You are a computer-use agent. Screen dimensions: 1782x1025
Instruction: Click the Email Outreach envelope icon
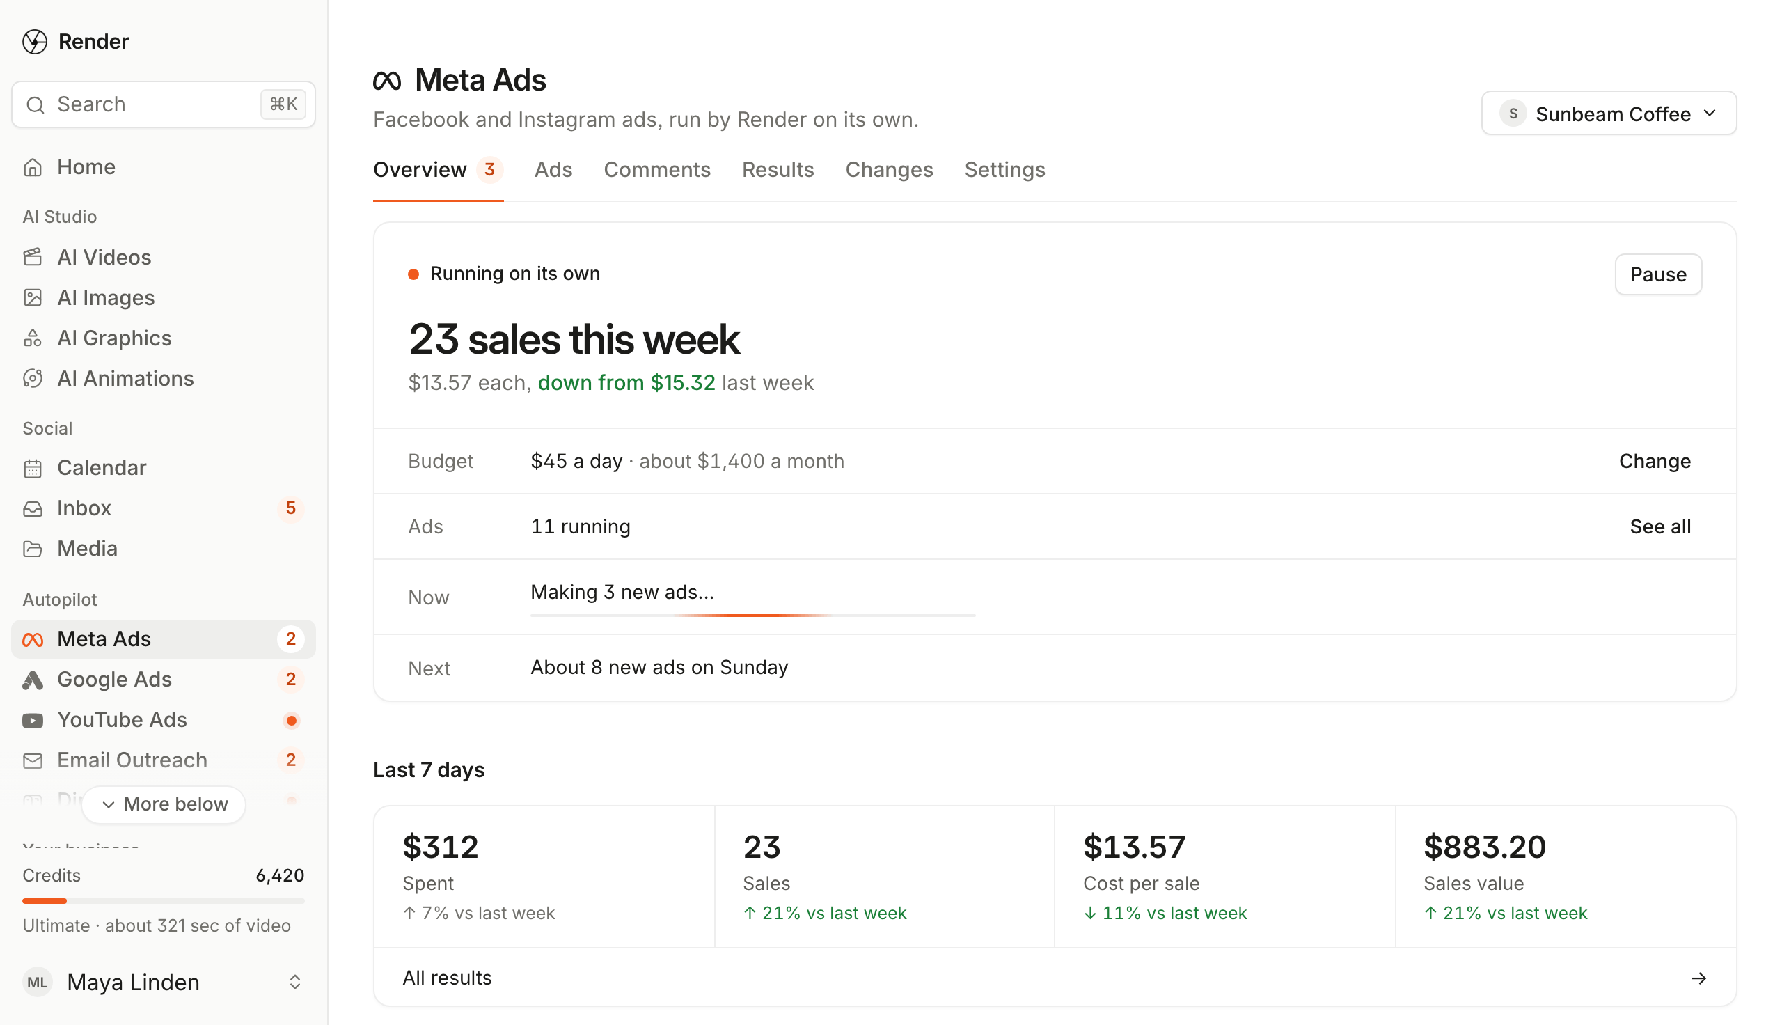tap(32, 760)
